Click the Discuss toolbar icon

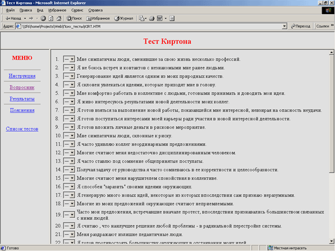[x=172, y=18]
